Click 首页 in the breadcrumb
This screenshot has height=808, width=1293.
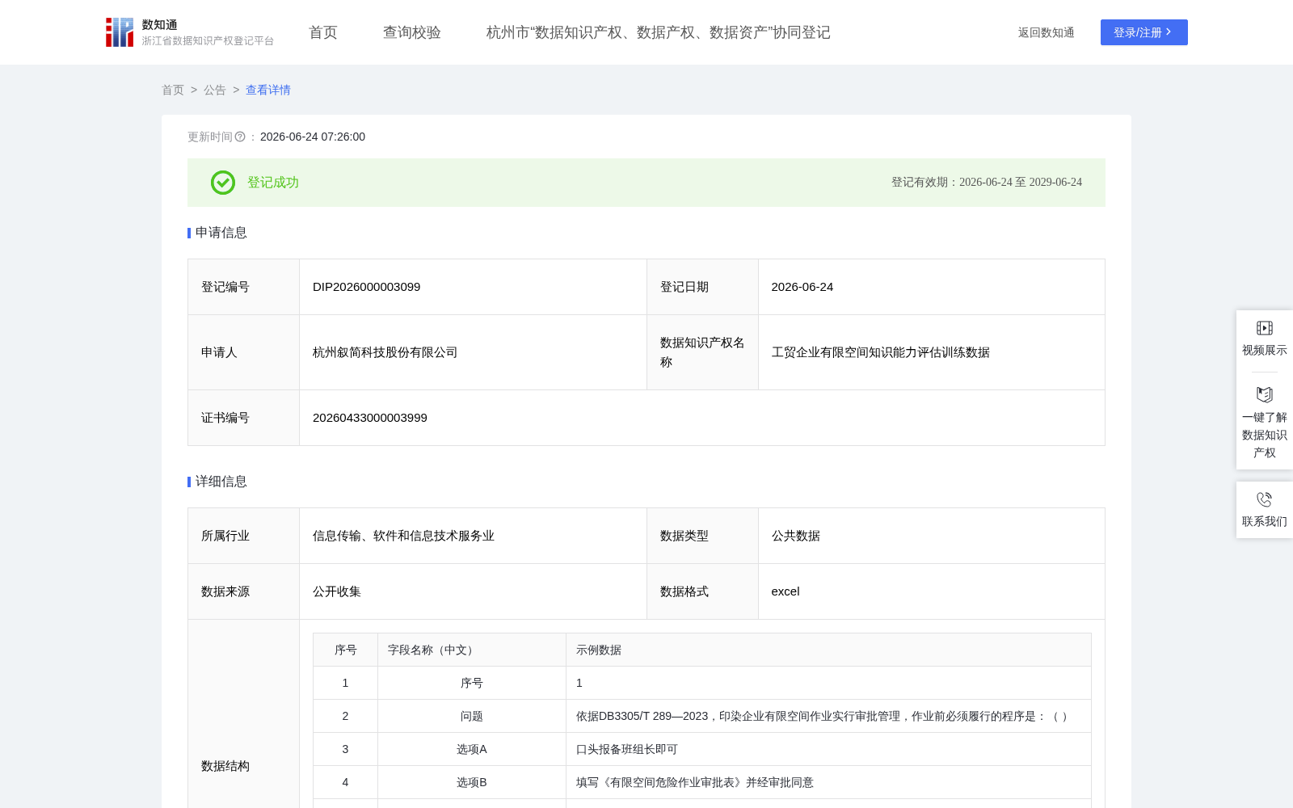[x=173, y=90]
